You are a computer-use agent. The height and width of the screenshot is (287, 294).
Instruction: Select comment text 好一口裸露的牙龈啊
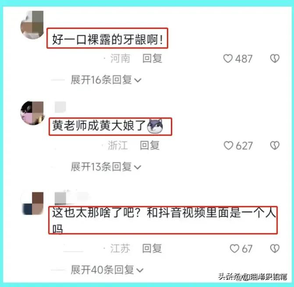click(107, 39)
